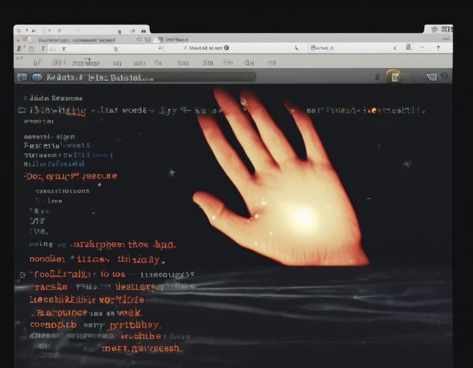
Task: Click the gold square icon in dark toolbar
Action: (394, 76)
